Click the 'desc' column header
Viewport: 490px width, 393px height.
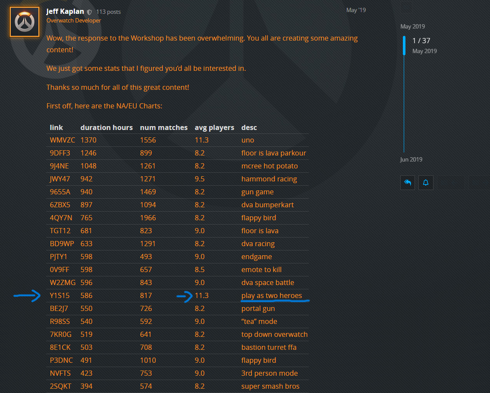[249, 128]
